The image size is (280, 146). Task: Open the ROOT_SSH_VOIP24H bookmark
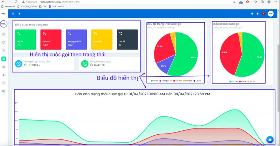(x=28, y=7)
